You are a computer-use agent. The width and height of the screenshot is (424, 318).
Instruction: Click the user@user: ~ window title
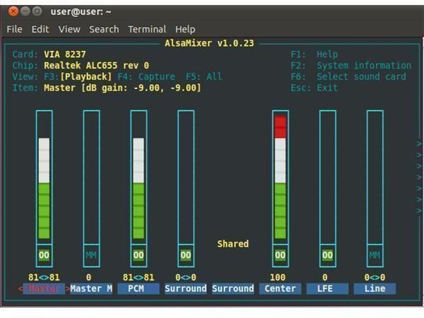click(x=81, y=12)
